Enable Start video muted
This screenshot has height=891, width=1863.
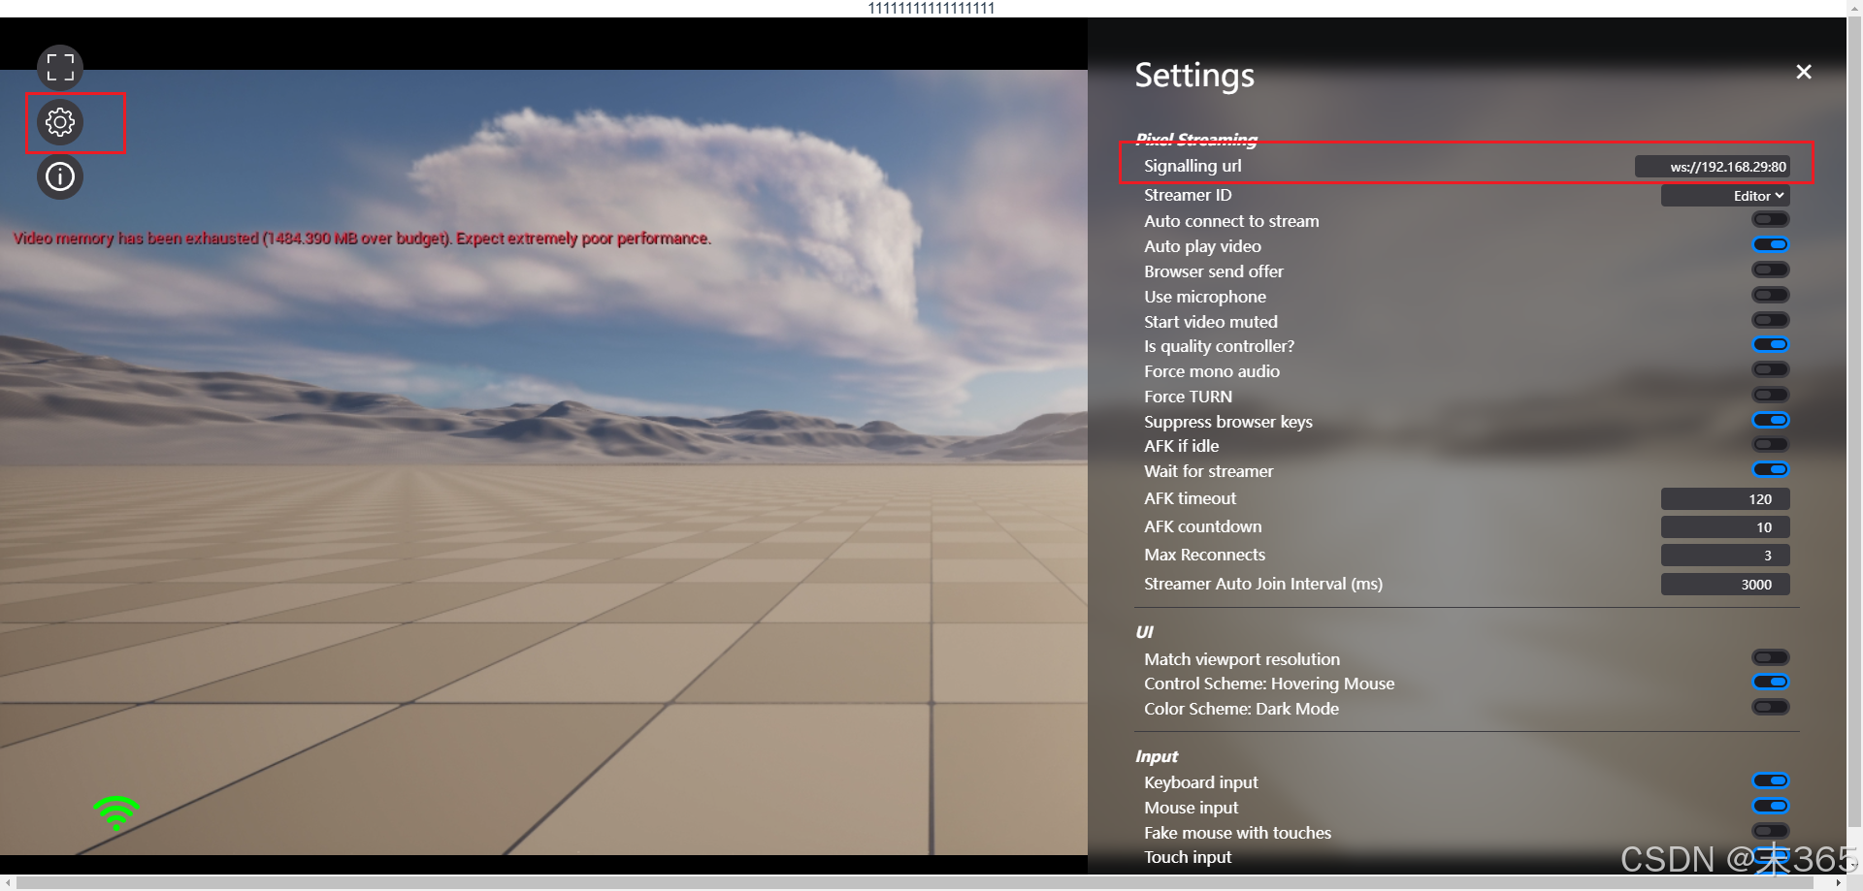pos(1769,320)
